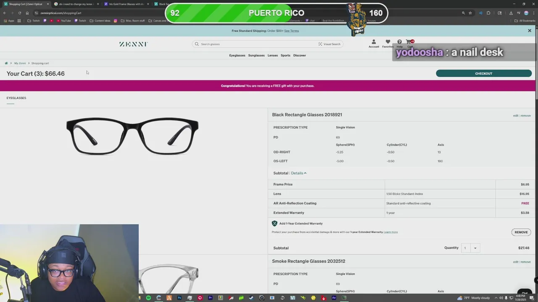
Task: Remove the Black Rectangle Glasses item
Action: click(x=526, y=116)
